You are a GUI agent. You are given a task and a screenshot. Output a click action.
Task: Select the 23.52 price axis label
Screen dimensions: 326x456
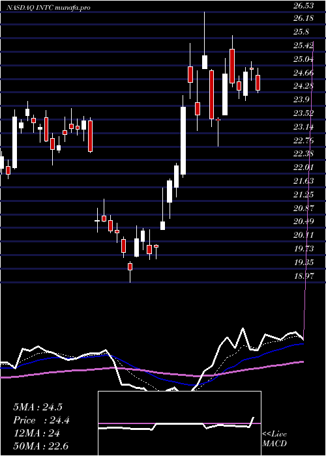[x=303, y=113]
